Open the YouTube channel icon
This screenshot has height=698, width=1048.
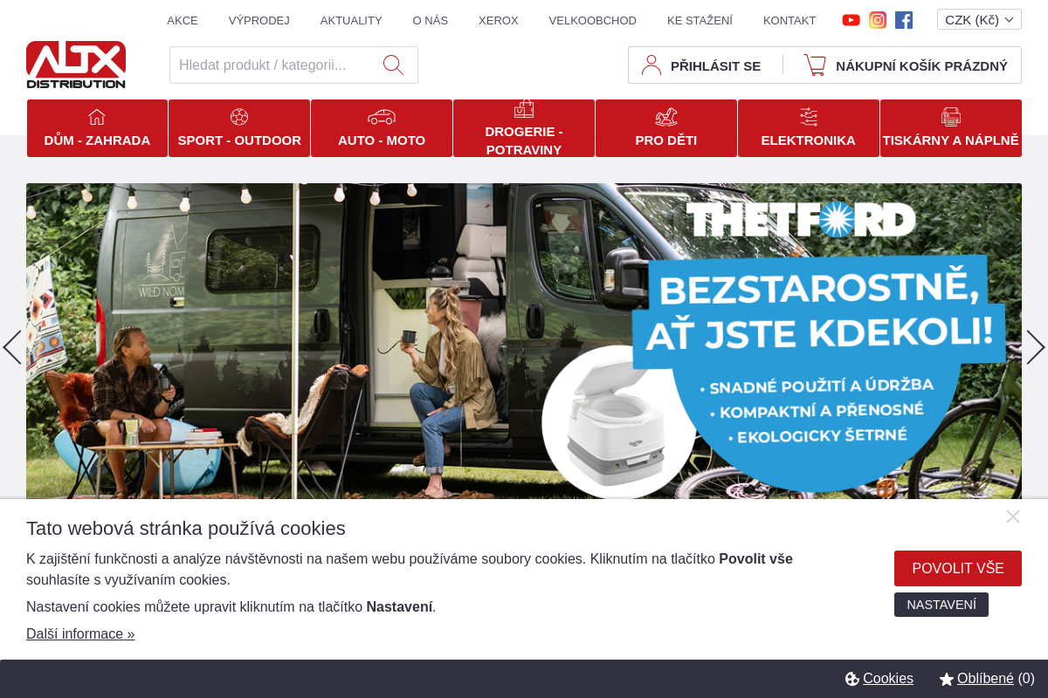(851, 20)
